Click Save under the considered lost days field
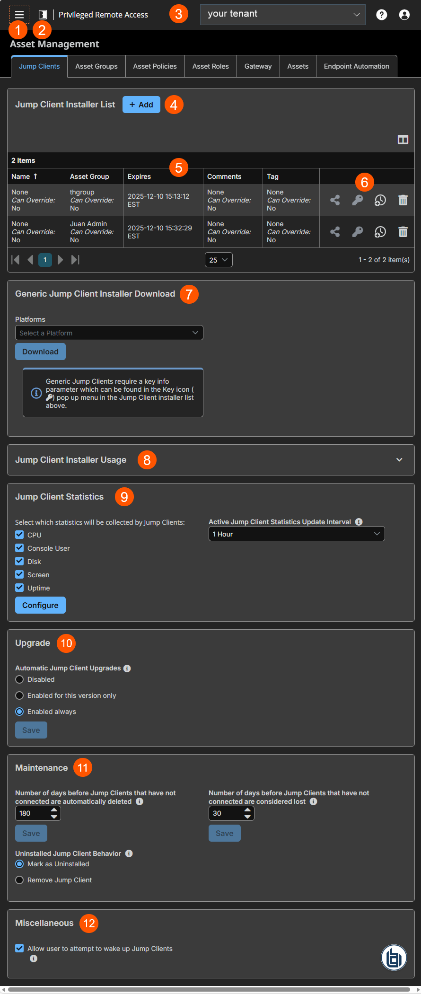 click(225, 833)
